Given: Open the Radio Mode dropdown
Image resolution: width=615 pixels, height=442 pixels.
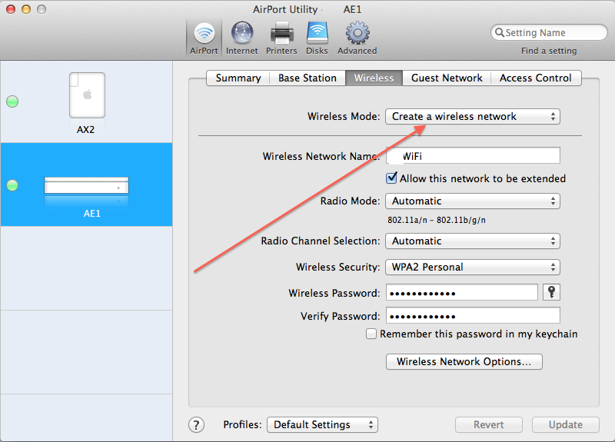Looking at the screenshot, I should [x=473, y=201].
